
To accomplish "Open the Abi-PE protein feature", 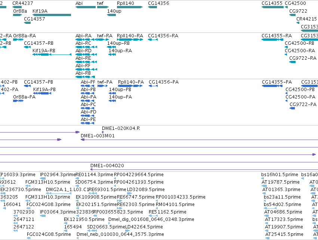I will coord(87,123).
